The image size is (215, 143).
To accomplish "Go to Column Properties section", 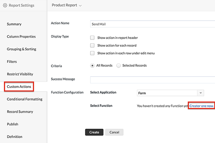I will point(21,37).
